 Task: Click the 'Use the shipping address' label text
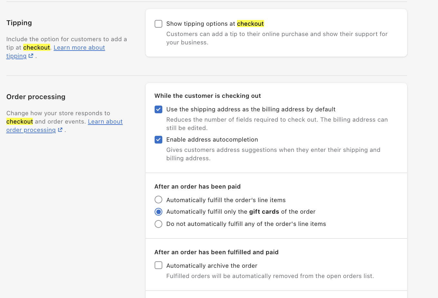(251, 109)
